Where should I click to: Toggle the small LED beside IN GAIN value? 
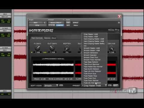point(32,52)
